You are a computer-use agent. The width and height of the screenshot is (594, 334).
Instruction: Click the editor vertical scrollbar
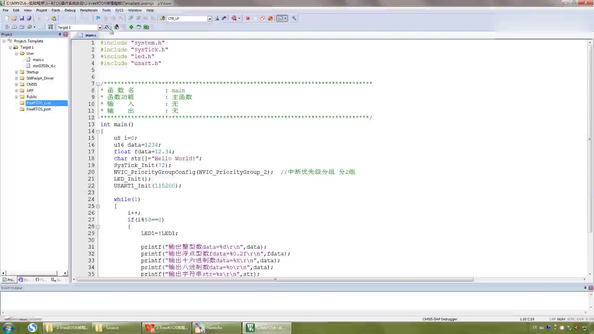(x=590, y=139)
